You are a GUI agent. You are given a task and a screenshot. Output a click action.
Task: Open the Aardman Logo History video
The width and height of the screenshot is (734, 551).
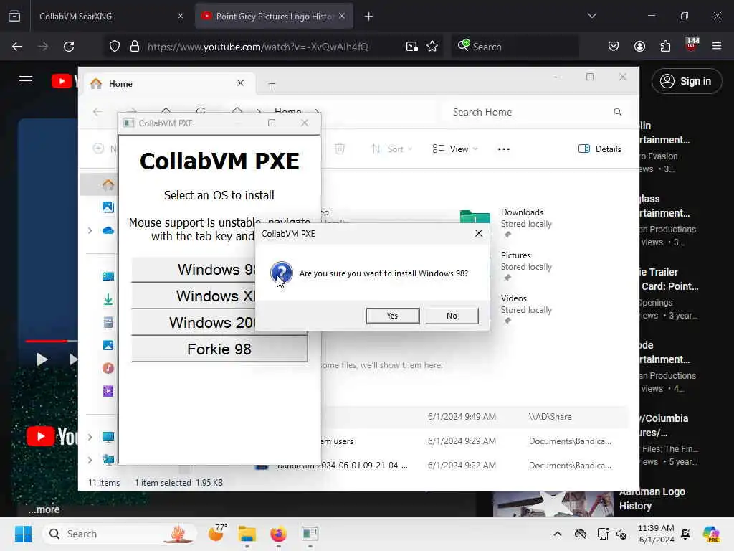tap(652, 499)
